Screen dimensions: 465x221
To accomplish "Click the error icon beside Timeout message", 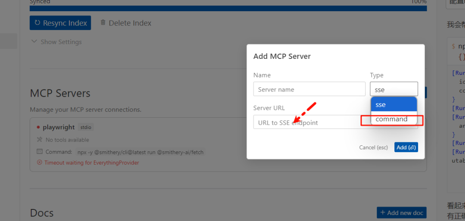I will tap(40, 163).
